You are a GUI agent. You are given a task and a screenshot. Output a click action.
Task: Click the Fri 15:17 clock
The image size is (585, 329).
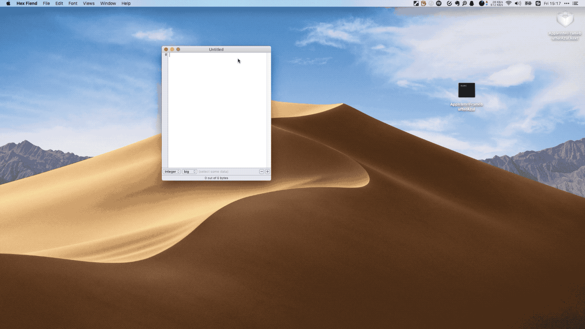point(552,3)
